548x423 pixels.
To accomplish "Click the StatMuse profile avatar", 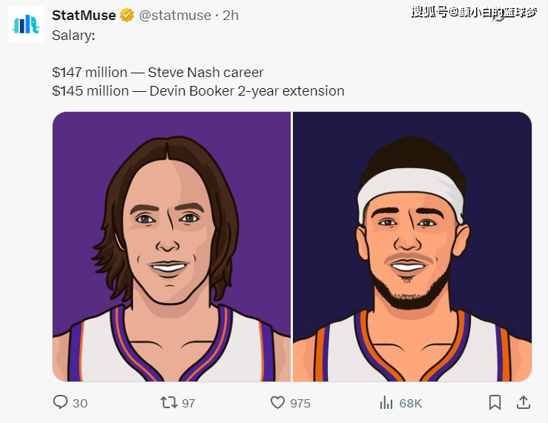I will [26, 24].
